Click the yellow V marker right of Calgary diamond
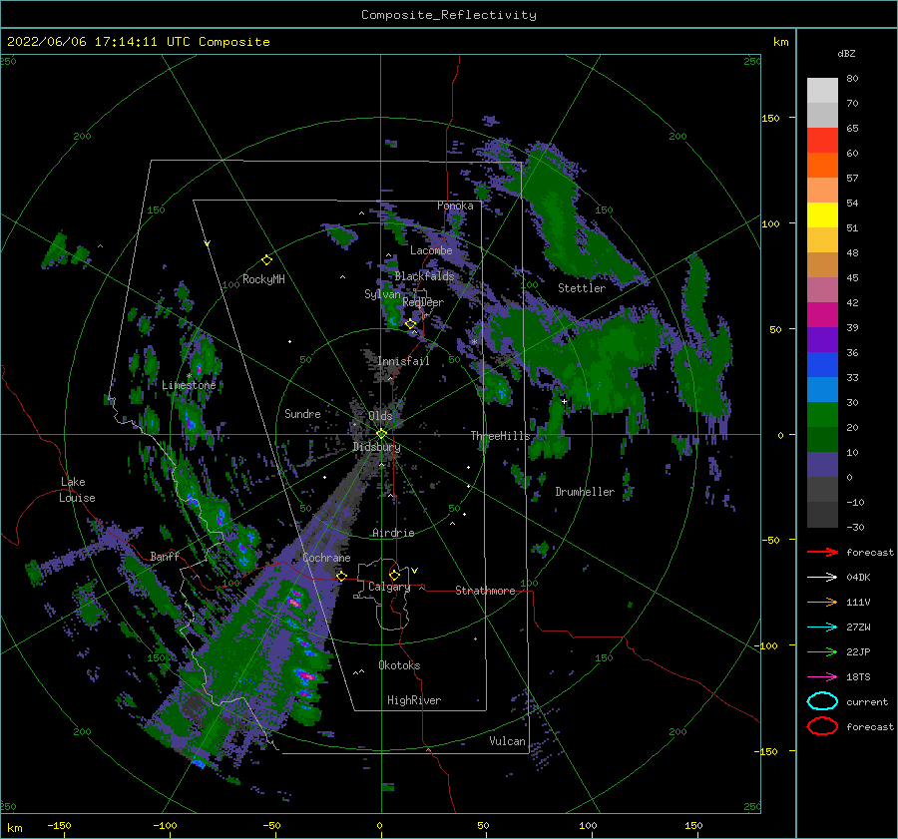 pyautogui.click(x=414, y=571)
